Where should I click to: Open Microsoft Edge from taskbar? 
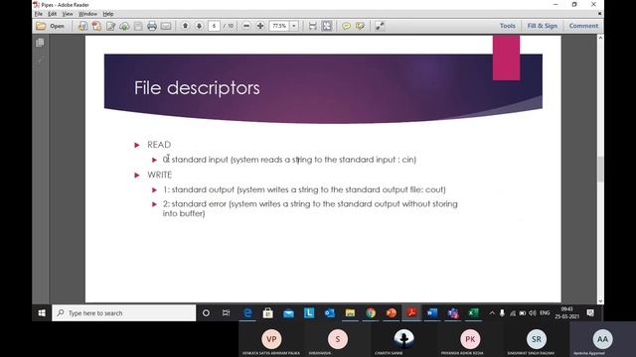coord(247,313)
